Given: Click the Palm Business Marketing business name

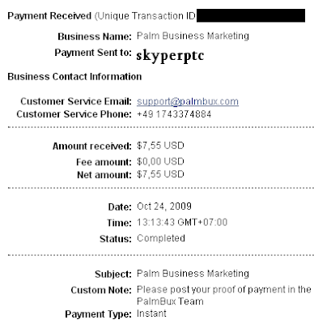Looking at the screenshot, I should click(x=193, y=36).
